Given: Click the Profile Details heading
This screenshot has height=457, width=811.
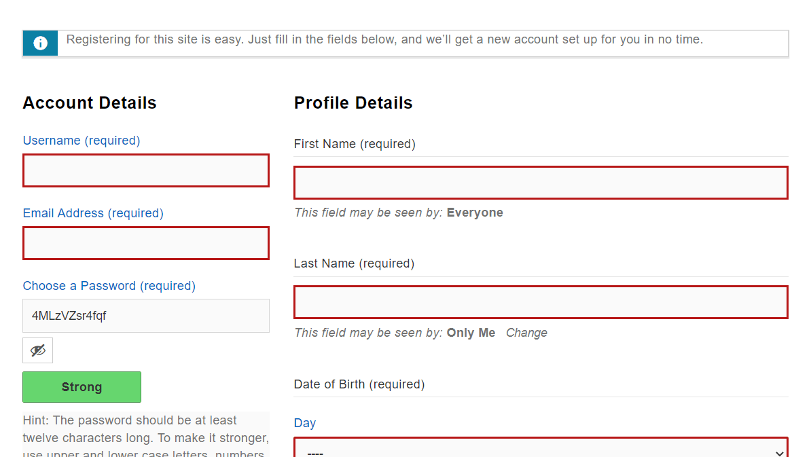Looking at the screenshot, I should [x=353, y=103].
